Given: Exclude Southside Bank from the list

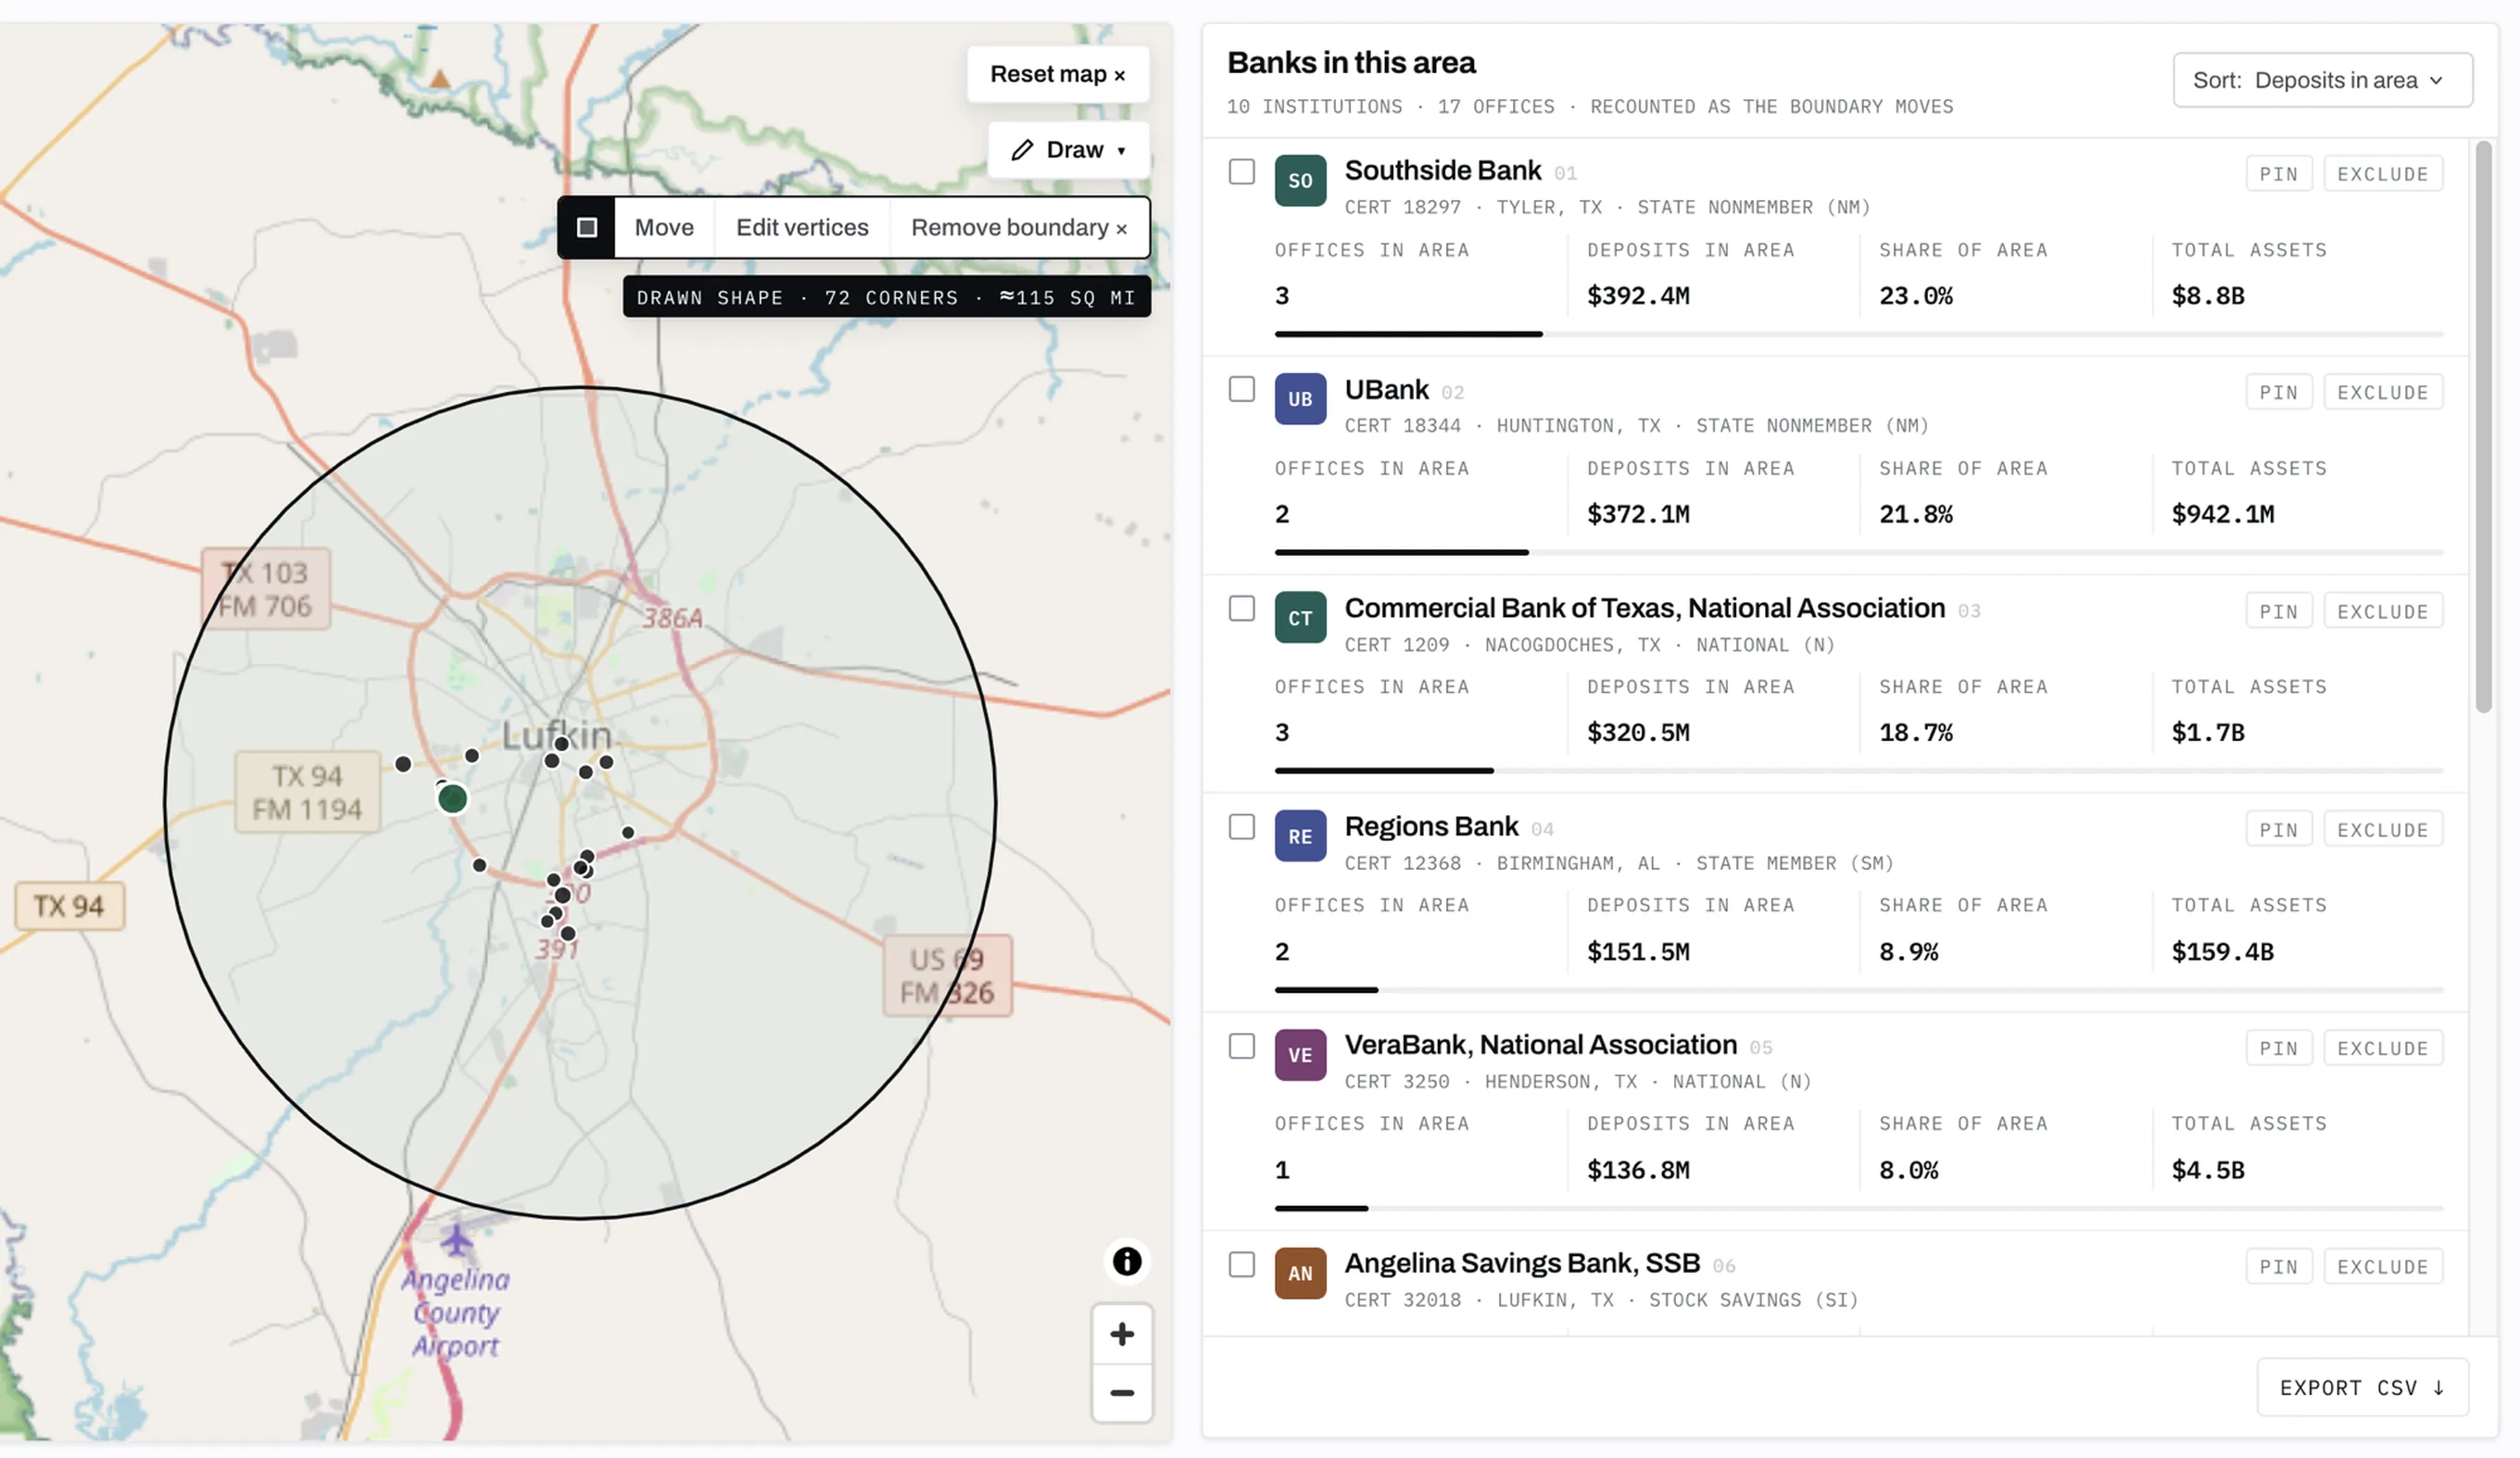Looking at the screenshot, I should 2382,174.
